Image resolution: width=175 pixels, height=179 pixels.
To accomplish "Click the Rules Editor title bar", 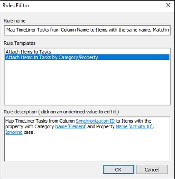I will (x=79, y=5).
